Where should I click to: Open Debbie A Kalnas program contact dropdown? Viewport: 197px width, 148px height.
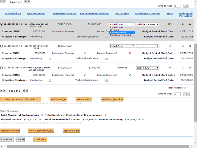[148, 24]
